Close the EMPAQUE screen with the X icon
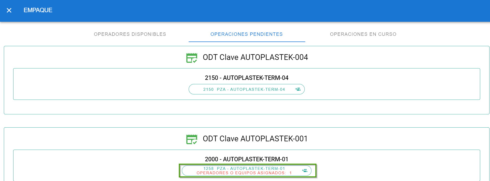Image resolution: width=490 pixels, height=181 pixels. (9, 10)
